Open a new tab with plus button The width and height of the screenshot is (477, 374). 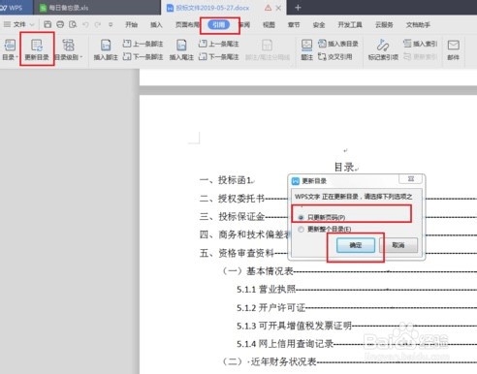pos(298,8)
